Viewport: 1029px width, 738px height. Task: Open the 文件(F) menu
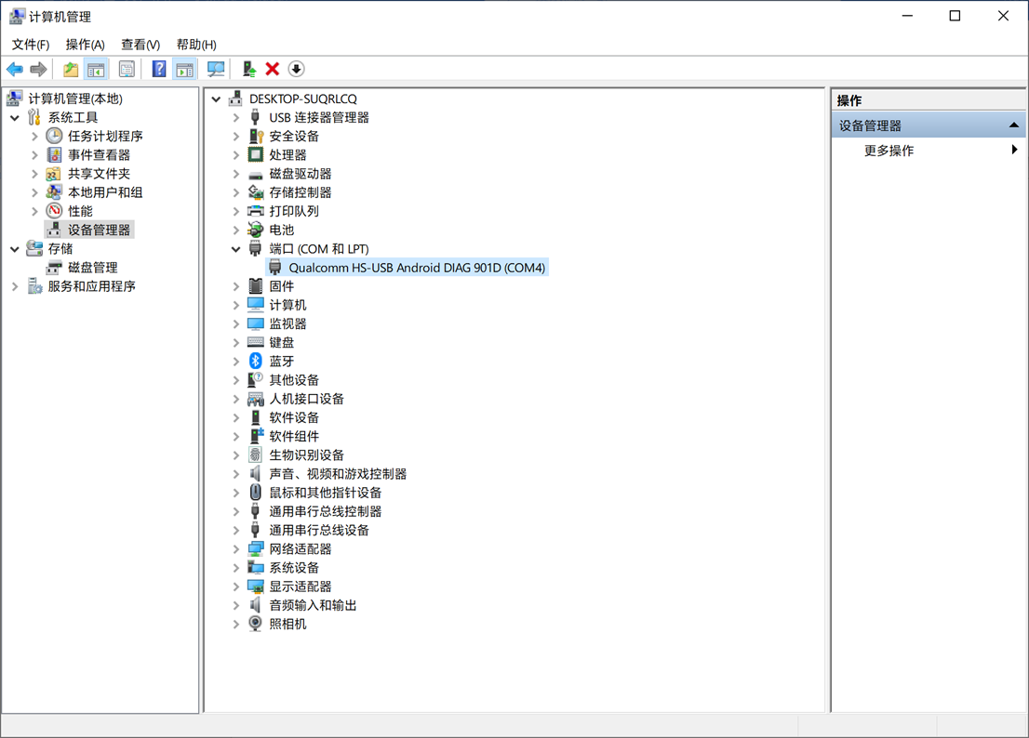30,45
